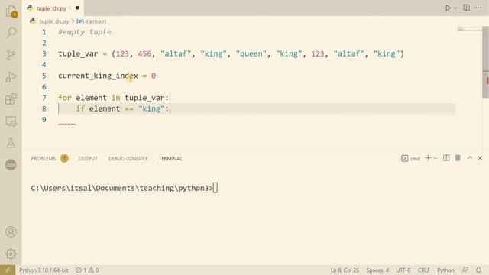Screen dimensions: 489x275
Task: Kill terminal with trash icon
Action: coord(458,158)
